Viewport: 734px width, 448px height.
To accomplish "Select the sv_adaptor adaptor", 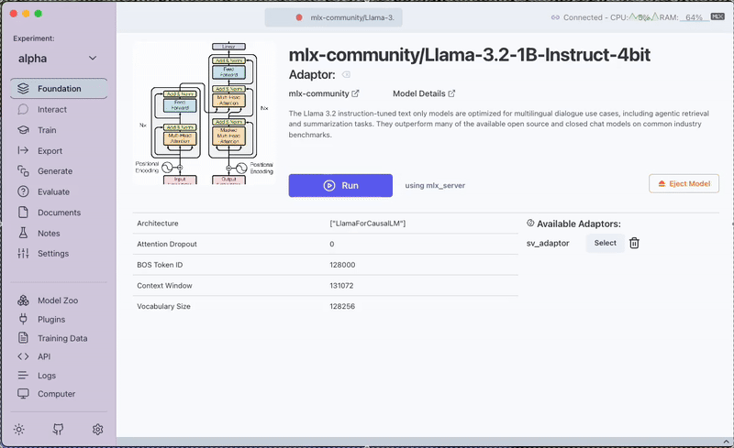I will click(x=605, y=243).
